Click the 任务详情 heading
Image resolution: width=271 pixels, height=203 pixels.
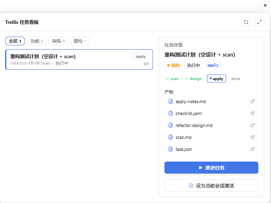(x=173, y=45)
